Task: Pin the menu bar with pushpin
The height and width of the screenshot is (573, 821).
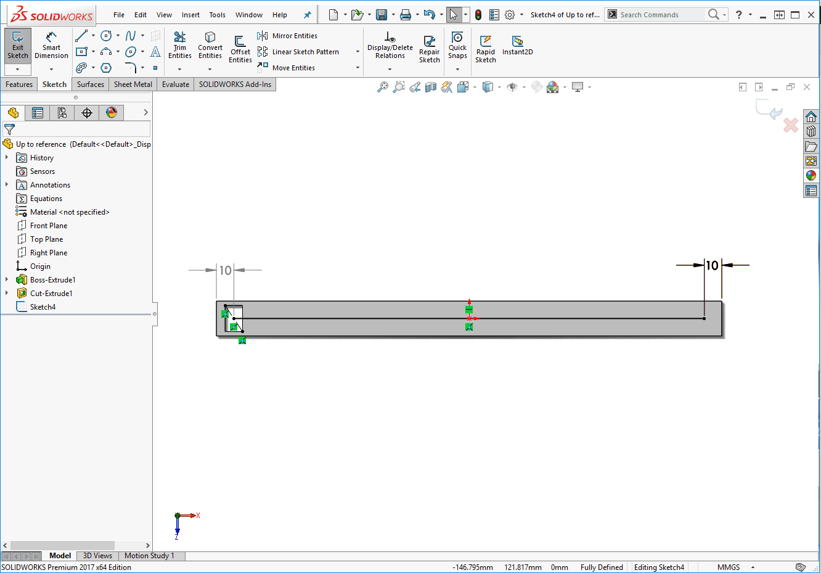Action: tap(308, 15)
